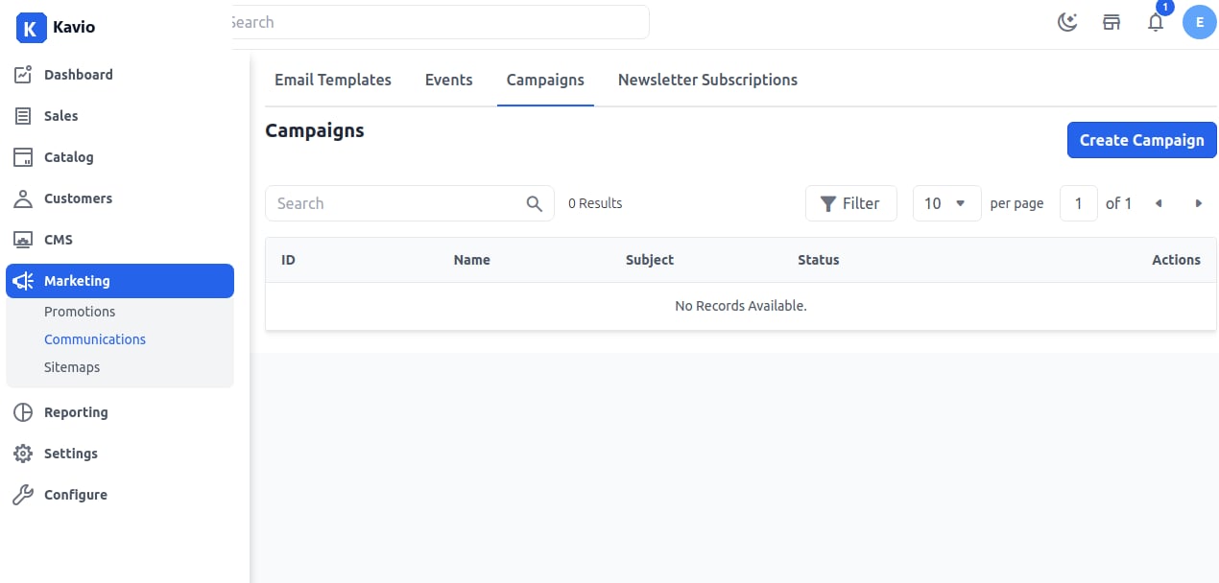Open Sitemaps in the Marketing submenu
The image size is (1219, 583).
(x=72, y=367)
